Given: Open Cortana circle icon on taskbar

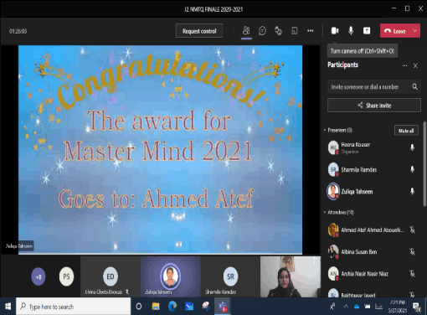Looking at the screenshot, I should coord(139,307).
